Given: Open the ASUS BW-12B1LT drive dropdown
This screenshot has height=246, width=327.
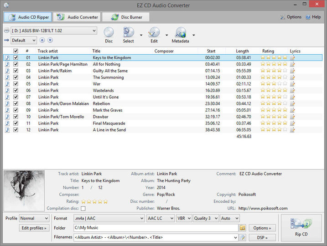Looking at the screenshot, I should coord(54,31).
